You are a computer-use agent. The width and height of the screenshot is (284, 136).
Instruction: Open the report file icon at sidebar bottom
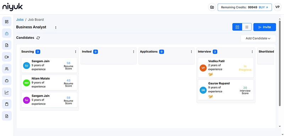[x=7, y=116]
